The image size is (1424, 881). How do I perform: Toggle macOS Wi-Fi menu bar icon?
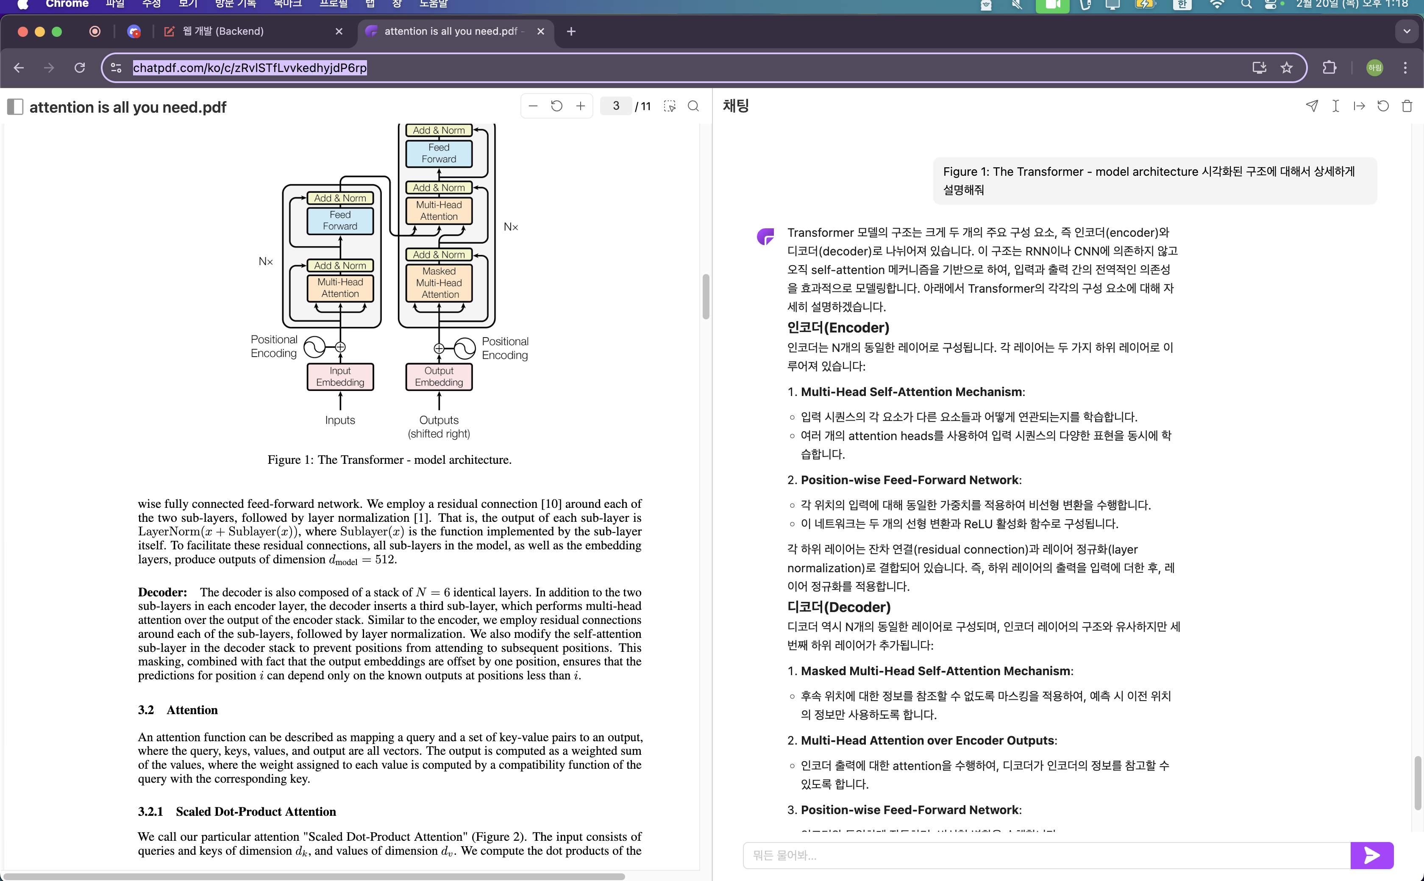point(1217,5)
